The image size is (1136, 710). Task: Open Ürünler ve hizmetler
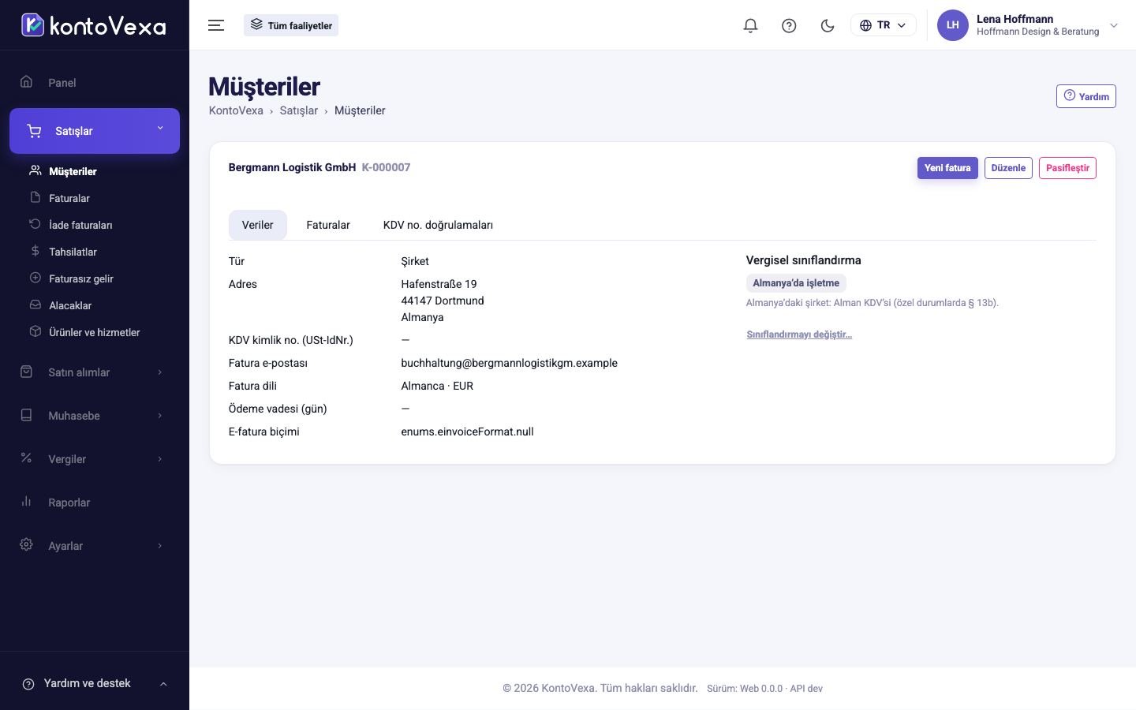point(95,332)
